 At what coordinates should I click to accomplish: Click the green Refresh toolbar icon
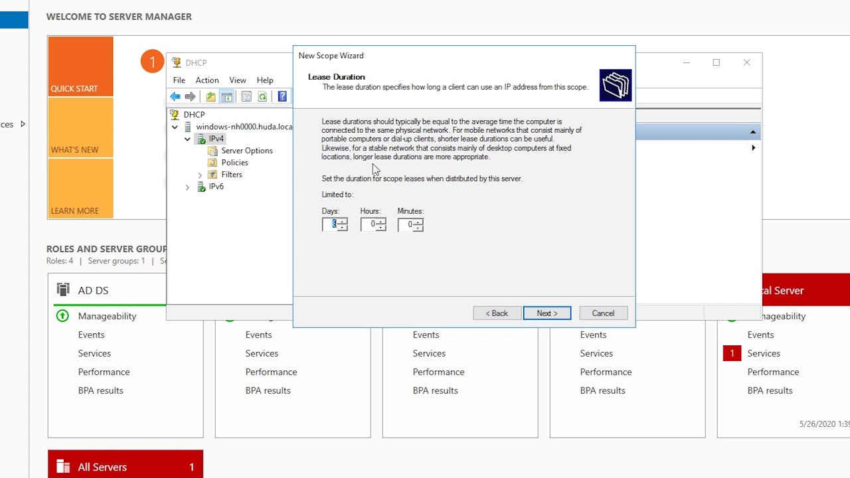tap(262, 97)
